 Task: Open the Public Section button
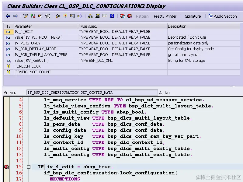point(223,16)
